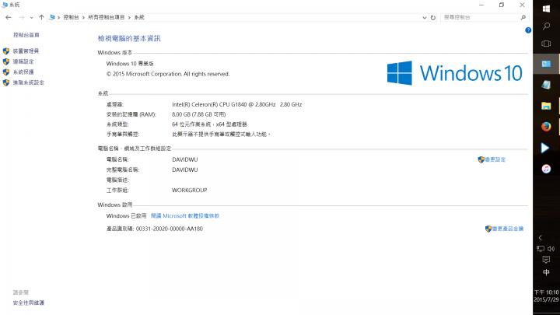Image resolution: width=560 pixels, height=315 pixels.
Task: Launch Firefox from taskbar
Action: 546,127
